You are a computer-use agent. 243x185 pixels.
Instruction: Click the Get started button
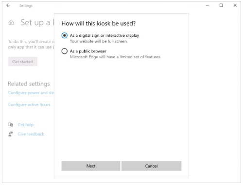[23, 62]
